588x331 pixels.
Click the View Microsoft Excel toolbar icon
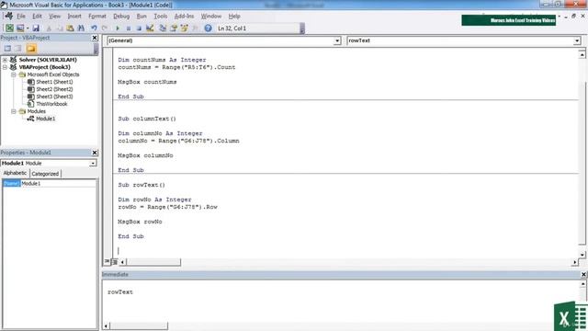pyautogui.click(x=9, y=29)
